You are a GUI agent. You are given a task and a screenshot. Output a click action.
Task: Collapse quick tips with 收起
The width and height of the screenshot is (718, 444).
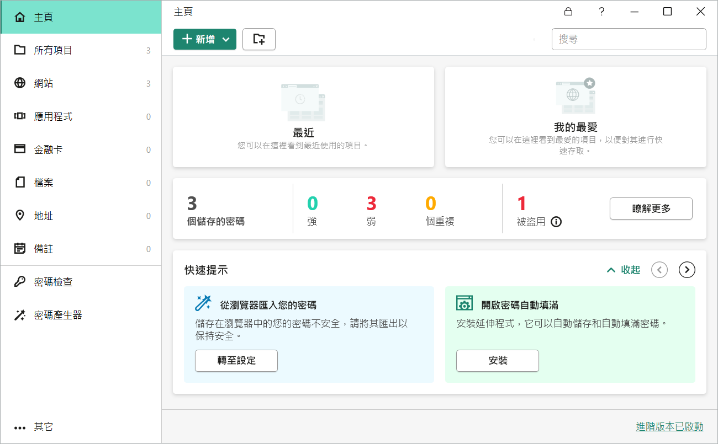(624, 270)
